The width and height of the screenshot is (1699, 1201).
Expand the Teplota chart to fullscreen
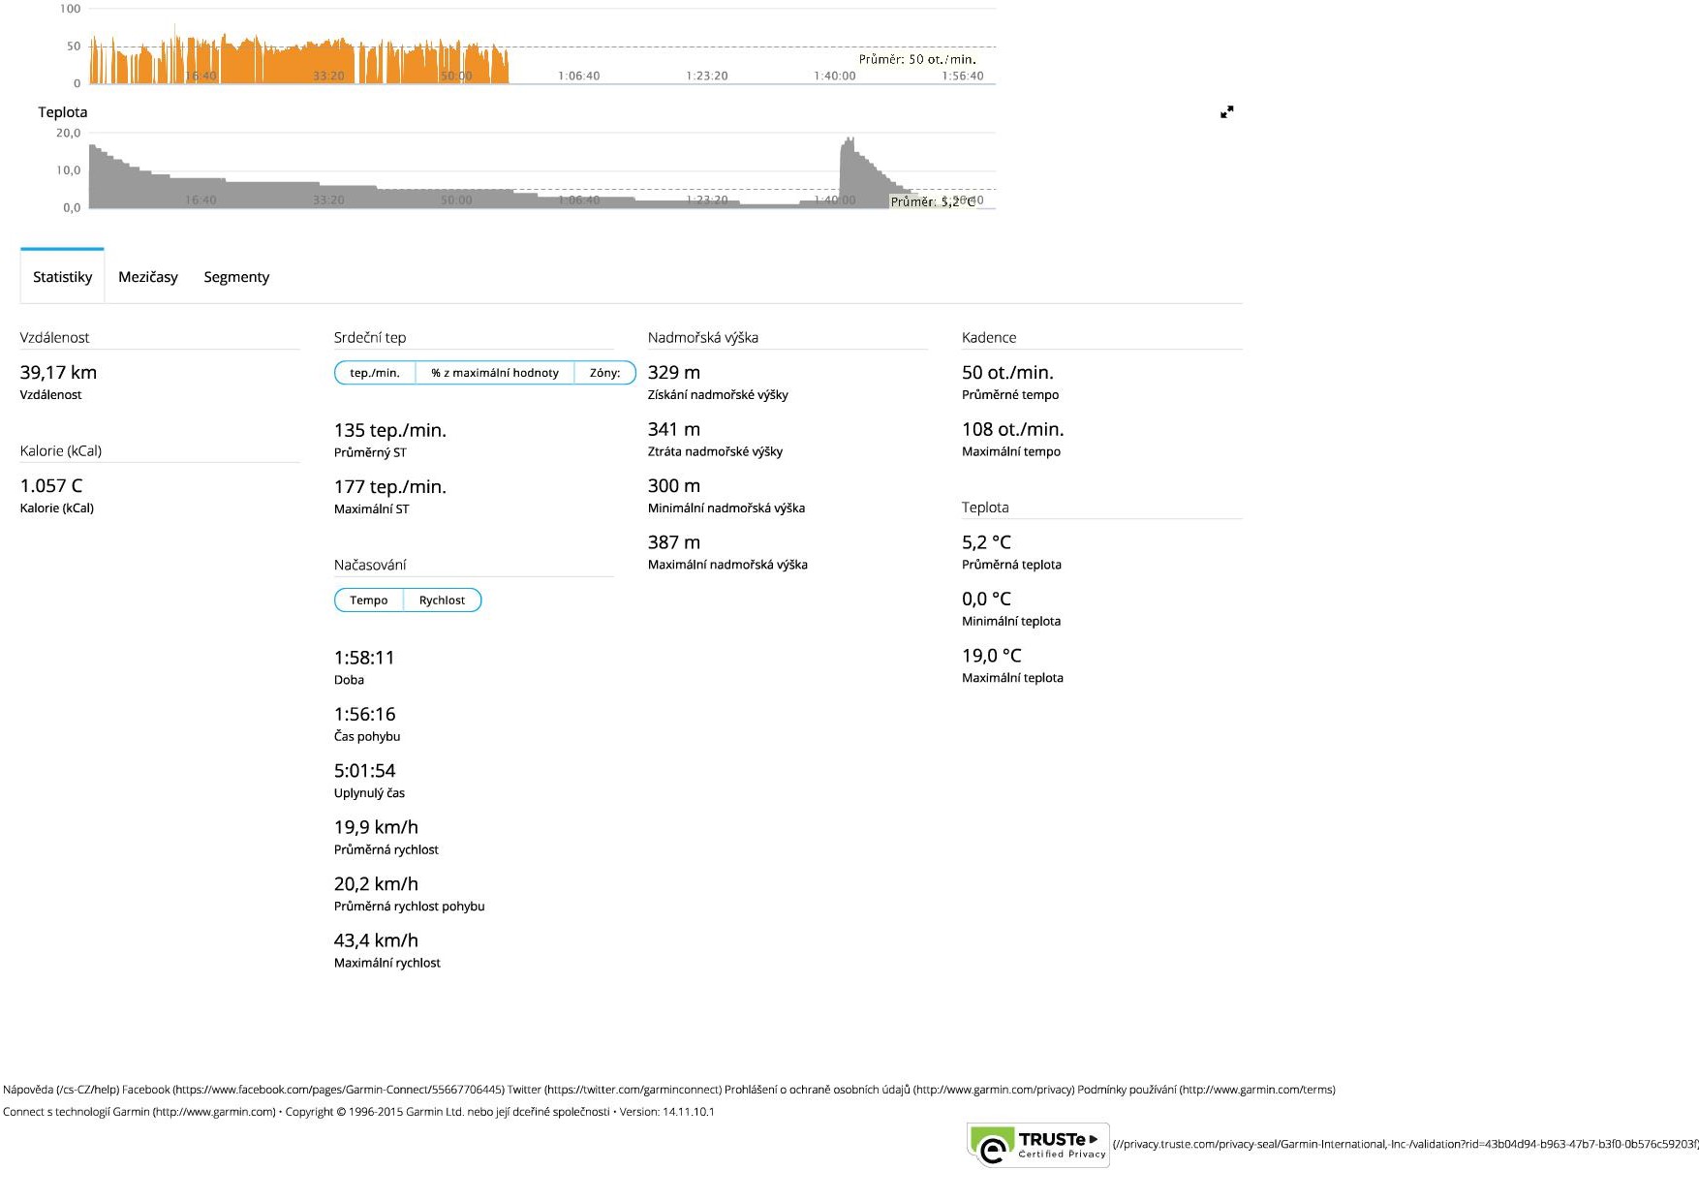(x=1226, y=112)
